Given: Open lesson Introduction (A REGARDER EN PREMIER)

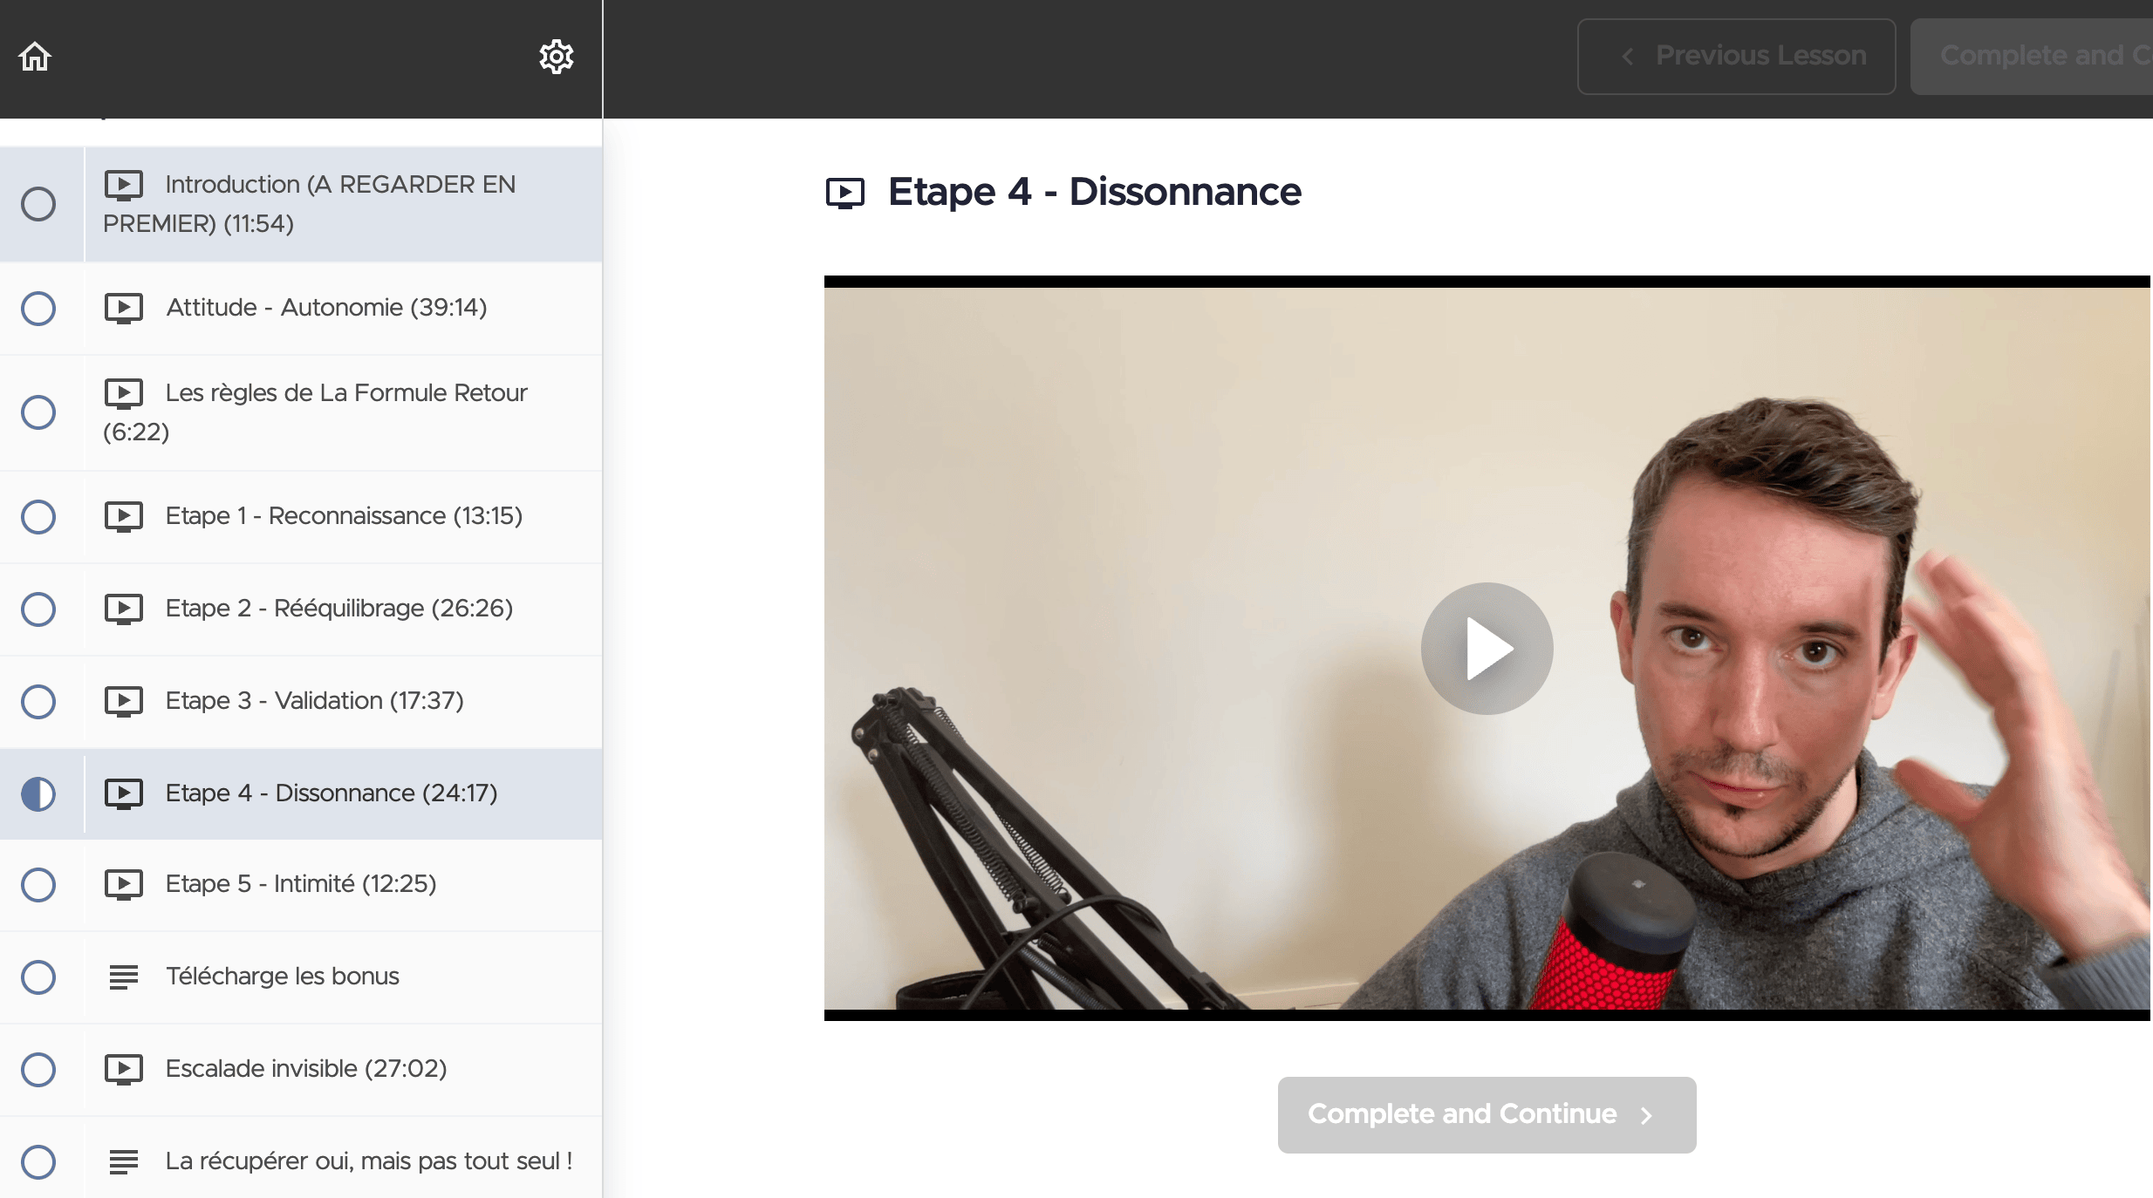Looking at the screenshot, I should click(x=301, y=204).
